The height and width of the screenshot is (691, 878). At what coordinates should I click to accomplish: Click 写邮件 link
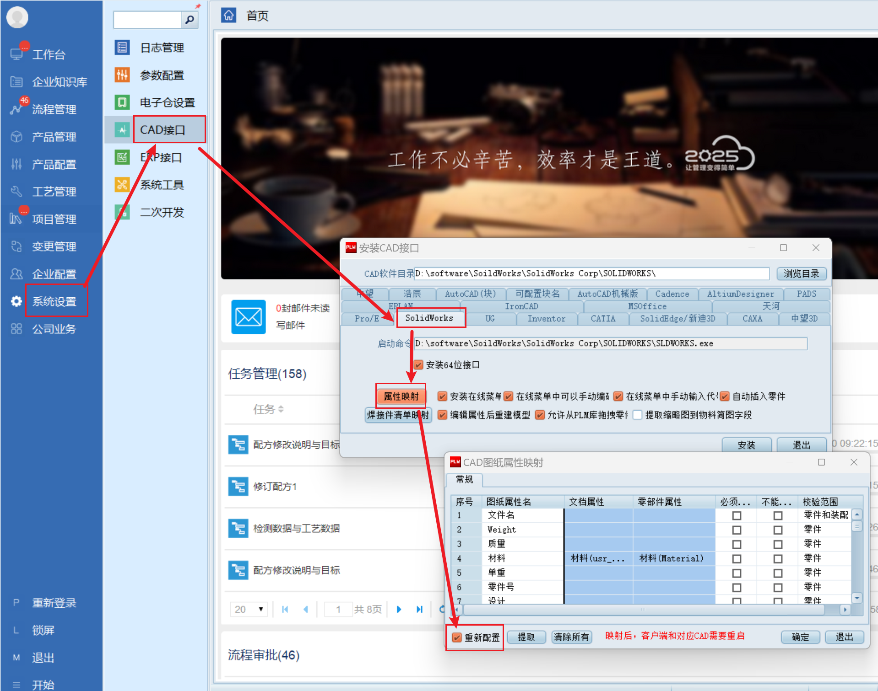coord(290,325)
